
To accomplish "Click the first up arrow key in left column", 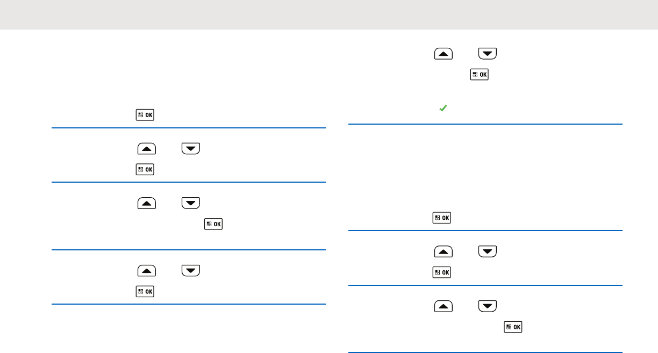I will click(x=147, y=149).
